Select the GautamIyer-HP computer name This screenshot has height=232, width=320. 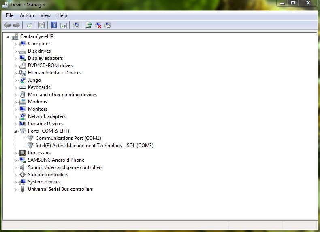tap(37, 36)
